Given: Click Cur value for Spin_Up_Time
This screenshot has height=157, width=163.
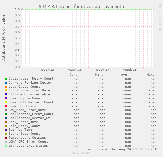Looking at the screenshot, I should (75, 130).
